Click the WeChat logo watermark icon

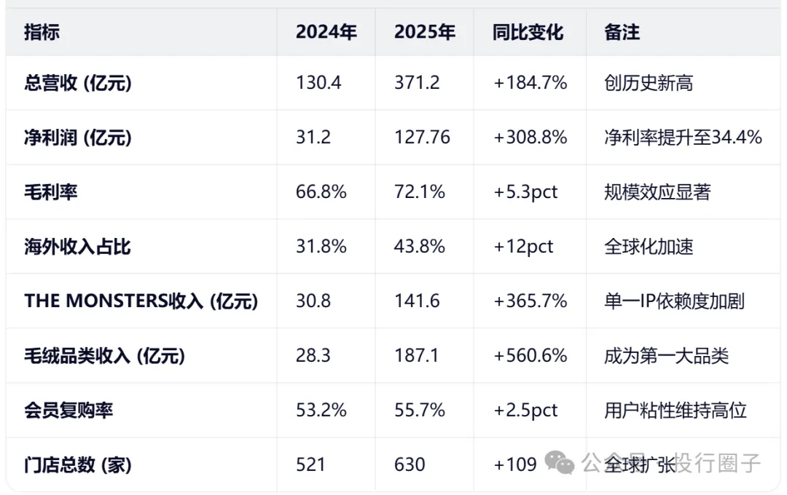560,462
